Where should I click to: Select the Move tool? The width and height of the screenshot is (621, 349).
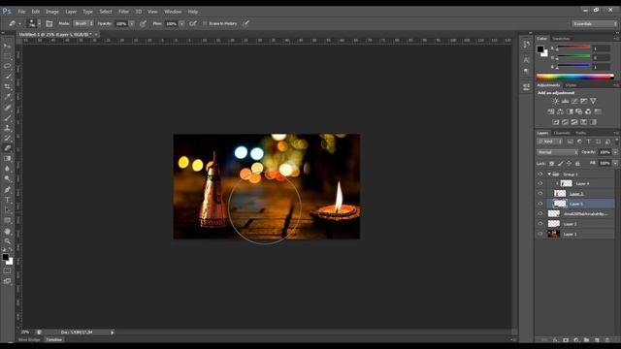tap(7, 46)
